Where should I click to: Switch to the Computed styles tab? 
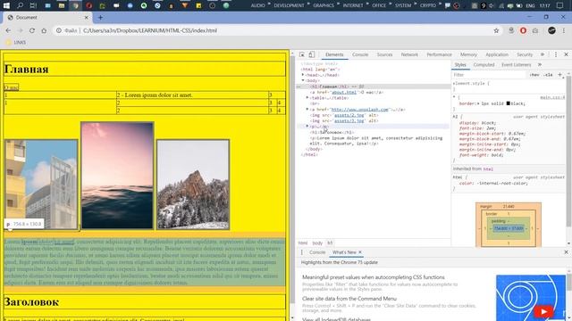(484, 65)
